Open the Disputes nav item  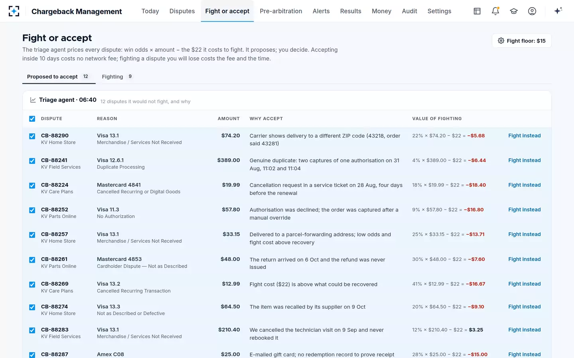point(182,11)
